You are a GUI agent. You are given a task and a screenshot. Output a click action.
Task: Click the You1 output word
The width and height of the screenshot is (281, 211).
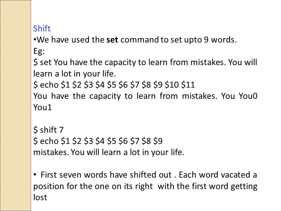[42, 107]
